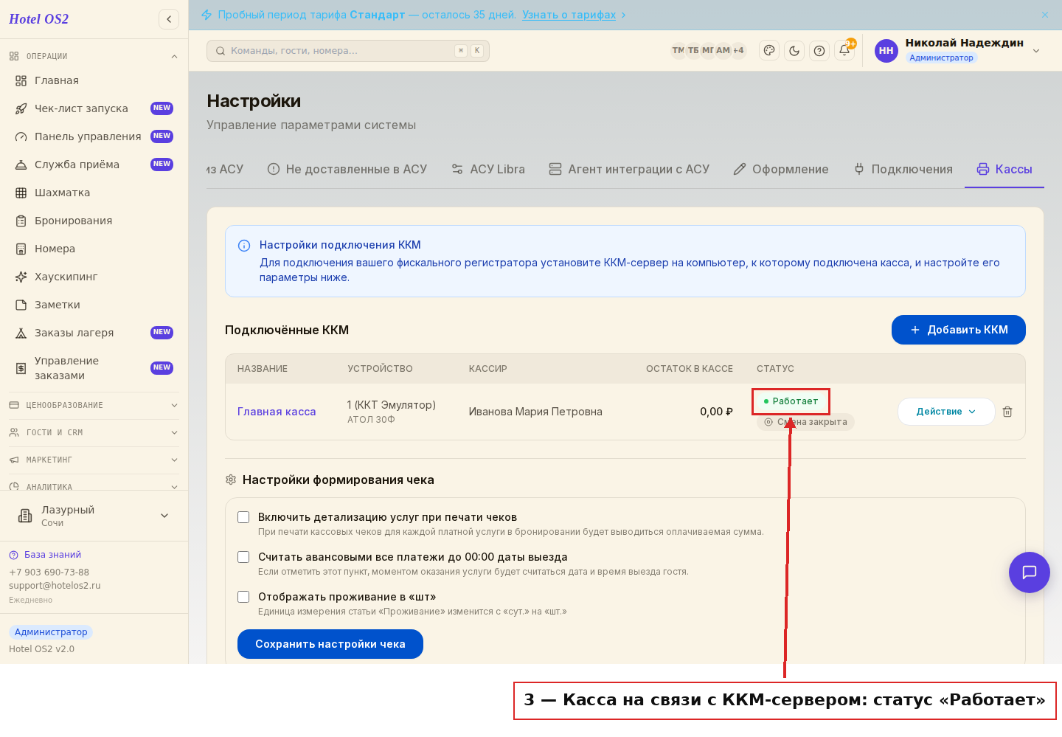Collapse the Операции section
Screen dimensions: 1062x737
click(94, 56)
